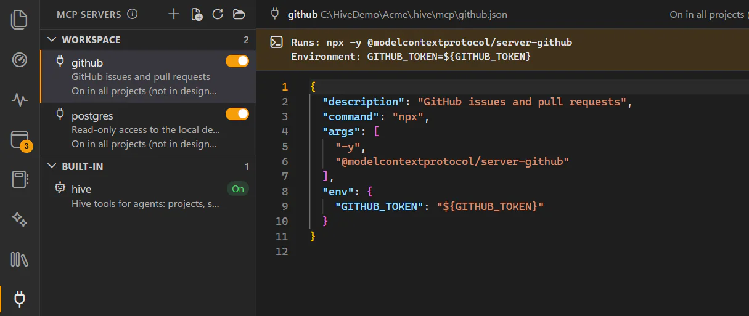Click the MCP SERVERS panel title

89,14
